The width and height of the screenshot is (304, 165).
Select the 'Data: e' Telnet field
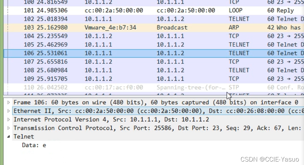pos(34,145)
